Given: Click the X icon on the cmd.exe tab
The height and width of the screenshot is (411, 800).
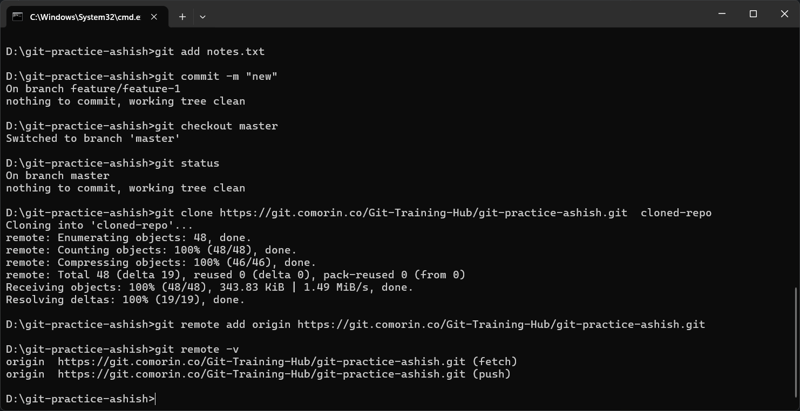Looking at the screenshot, I should (x=154, y=17).
